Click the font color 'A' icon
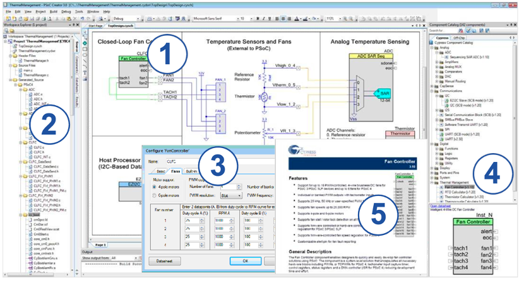This screenshot has width=524, height=281. tap(297, 19)
